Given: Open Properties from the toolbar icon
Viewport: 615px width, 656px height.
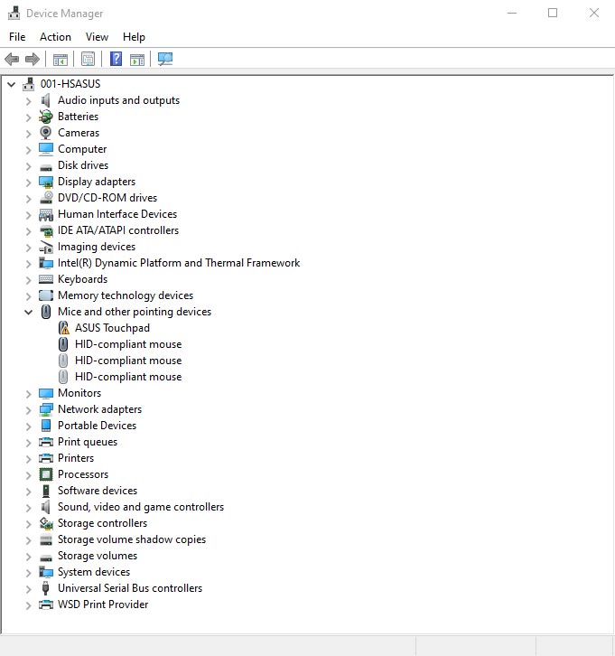Looking at the screenshot, I should point(88,60).
